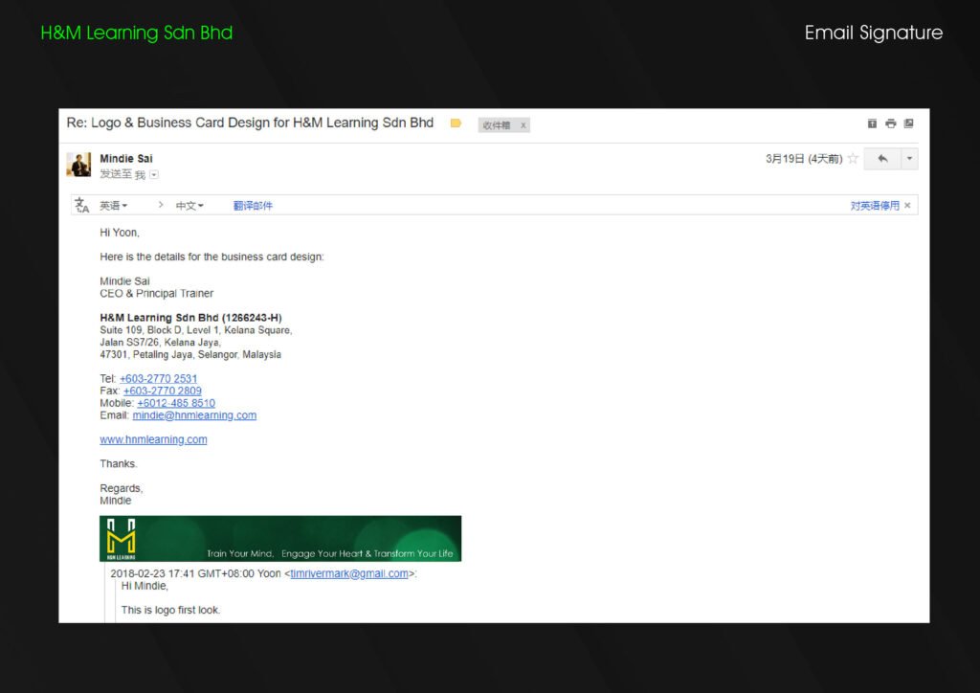Click the '47301, Petaling Jaya, Selangor, Malaysia' line
Image resolution: width=980 pixels, height=693 pixels.
tap(190, 354)
